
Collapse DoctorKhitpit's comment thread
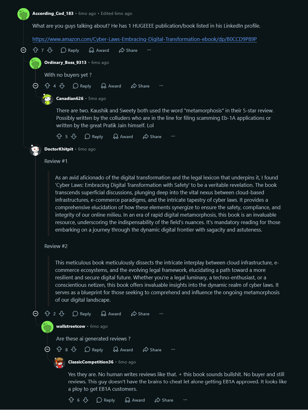coord(35,313)
